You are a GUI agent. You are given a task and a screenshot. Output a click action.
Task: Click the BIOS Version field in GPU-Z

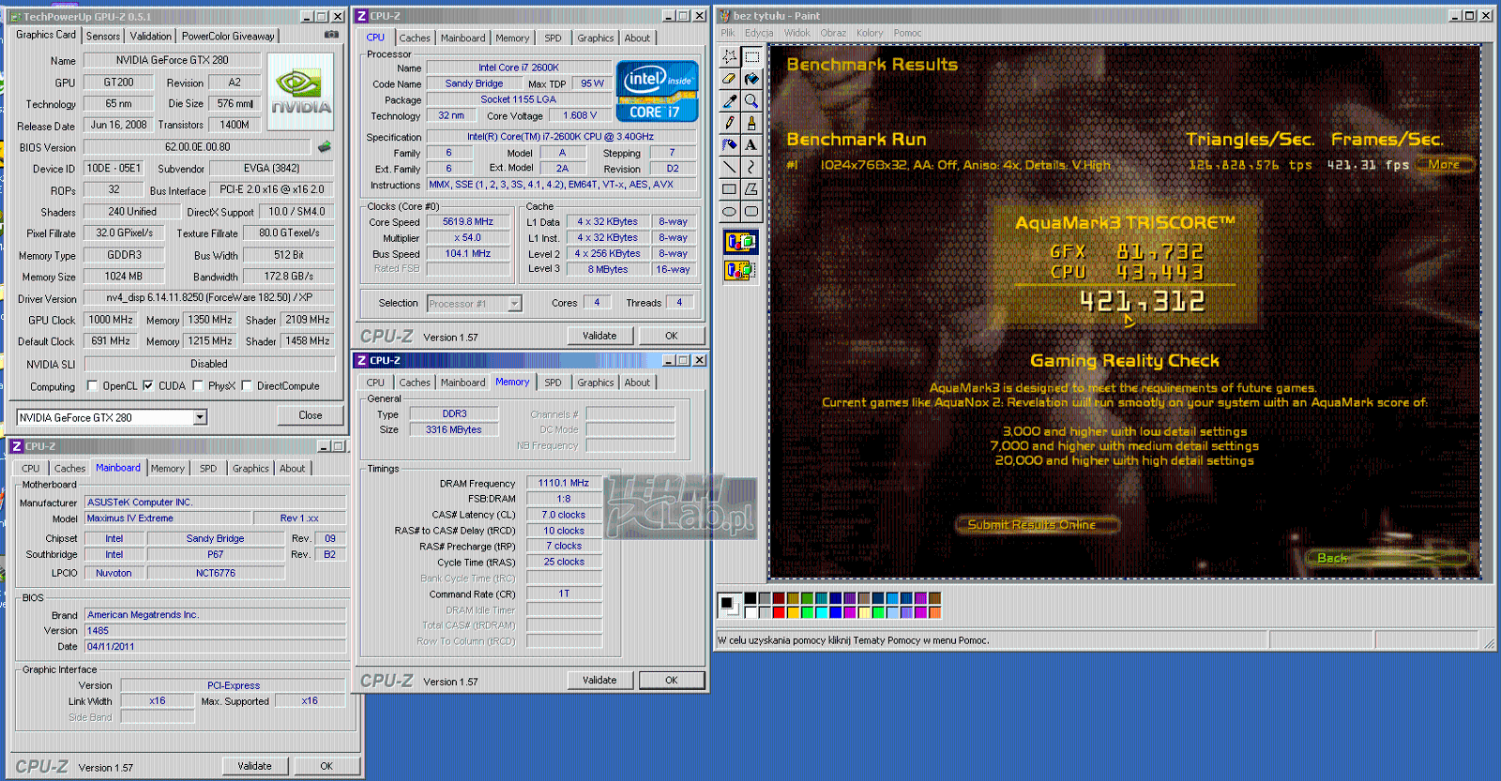click(197, 147)
